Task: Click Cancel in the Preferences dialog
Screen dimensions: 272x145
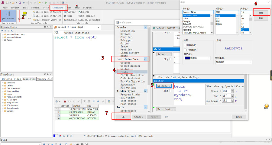Action: tap(138, 117)
